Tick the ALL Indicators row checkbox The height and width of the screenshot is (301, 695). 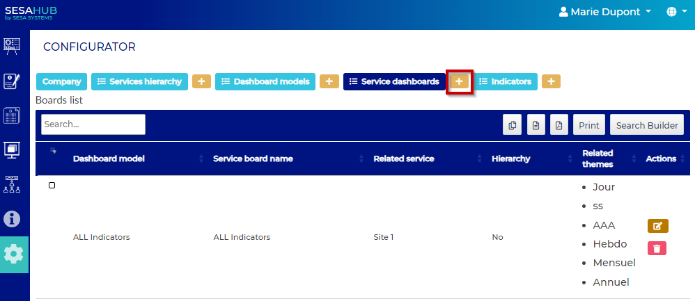pyautogui.click(x=52, y=185)
